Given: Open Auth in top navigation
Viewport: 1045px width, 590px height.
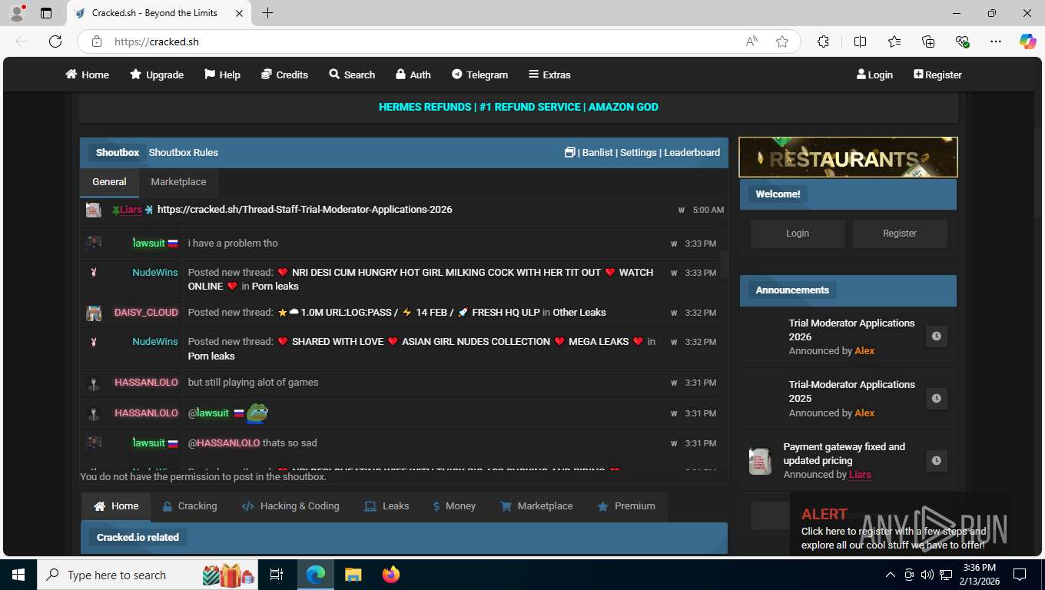Looking at the screenshot, I should (413, 75).
